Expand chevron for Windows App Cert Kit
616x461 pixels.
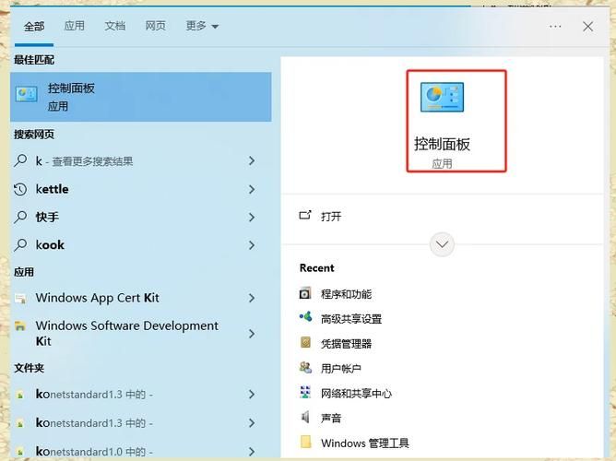coord(252,298)
